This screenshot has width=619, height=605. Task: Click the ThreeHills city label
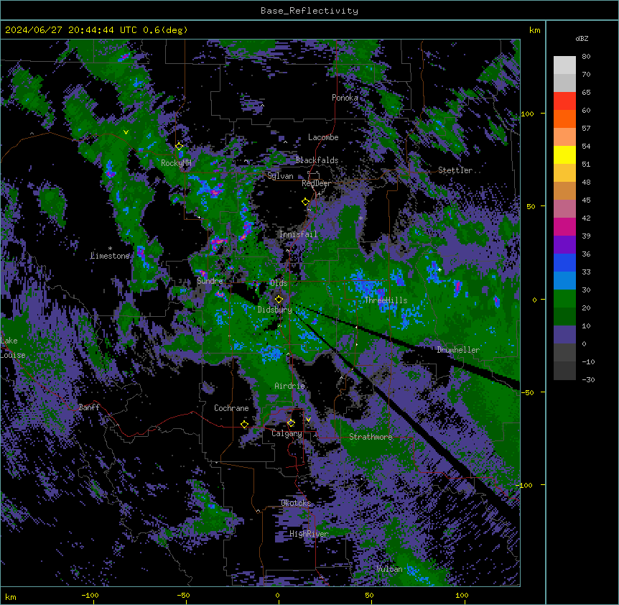[x=386, y=300]
